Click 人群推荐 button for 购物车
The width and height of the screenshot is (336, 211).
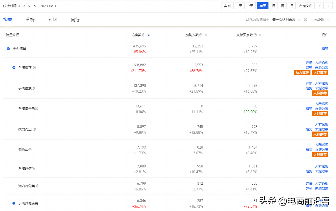[x=320, y=155]
